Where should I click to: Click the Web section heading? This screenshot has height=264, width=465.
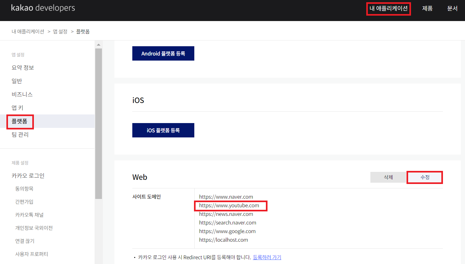pyautogui.click(x=140, y=177)
